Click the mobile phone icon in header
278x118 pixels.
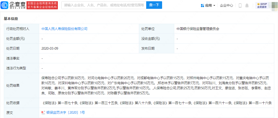click(240, 6)
